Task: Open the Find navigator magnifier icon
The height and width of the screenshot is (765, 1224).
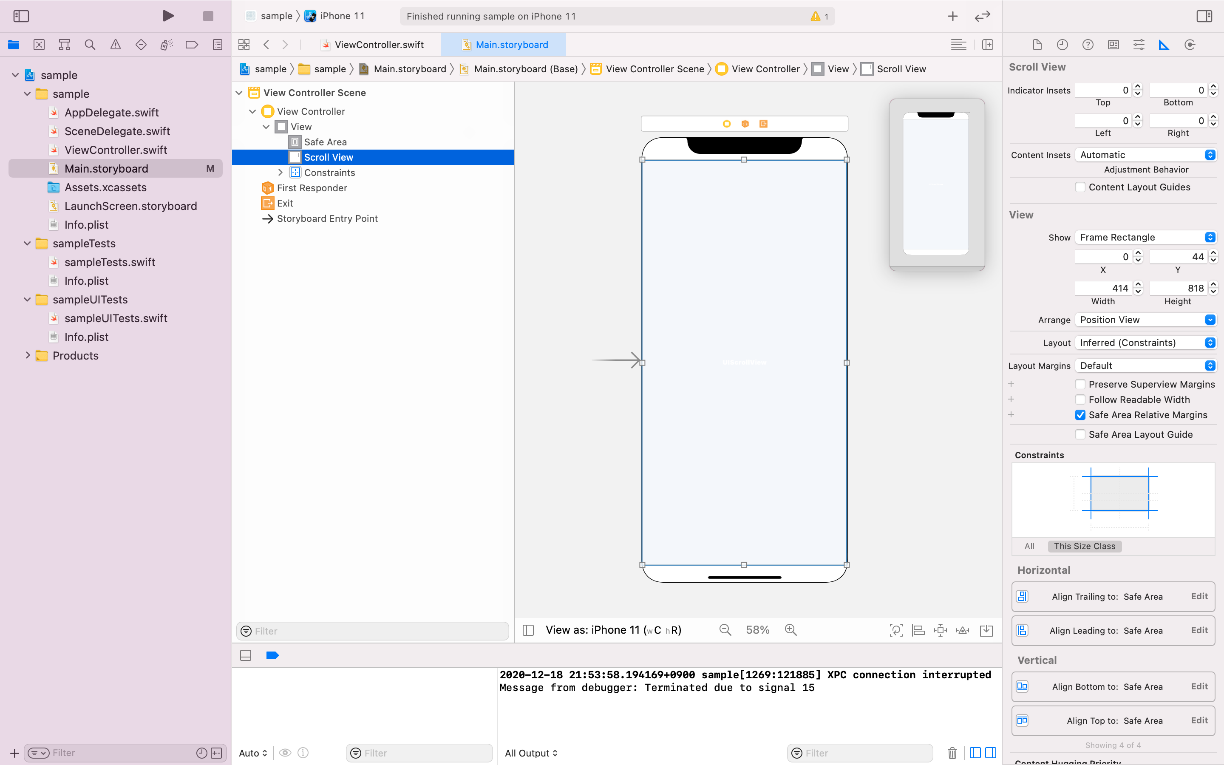Action: point(90,45)
